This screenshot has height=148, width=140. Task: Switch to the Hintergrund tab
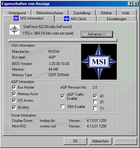point(17,13)
